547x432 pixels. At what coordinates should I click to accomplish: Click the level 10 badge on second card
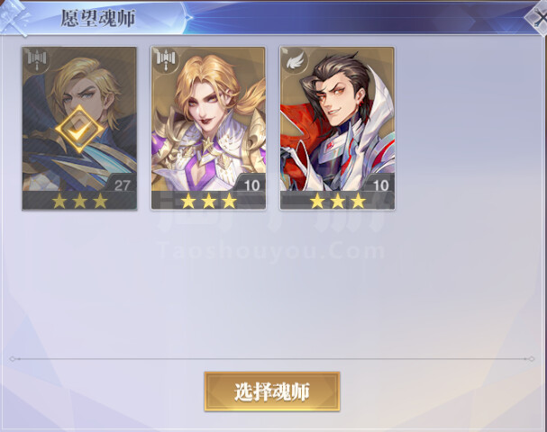251,185
